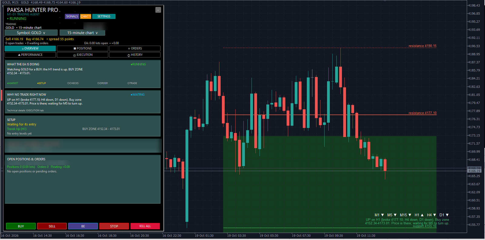Image resolution: width=485 pixels, height=240 pixels.
Task: Switch to the OVERVIEW tab
Action: pos(30,48)
